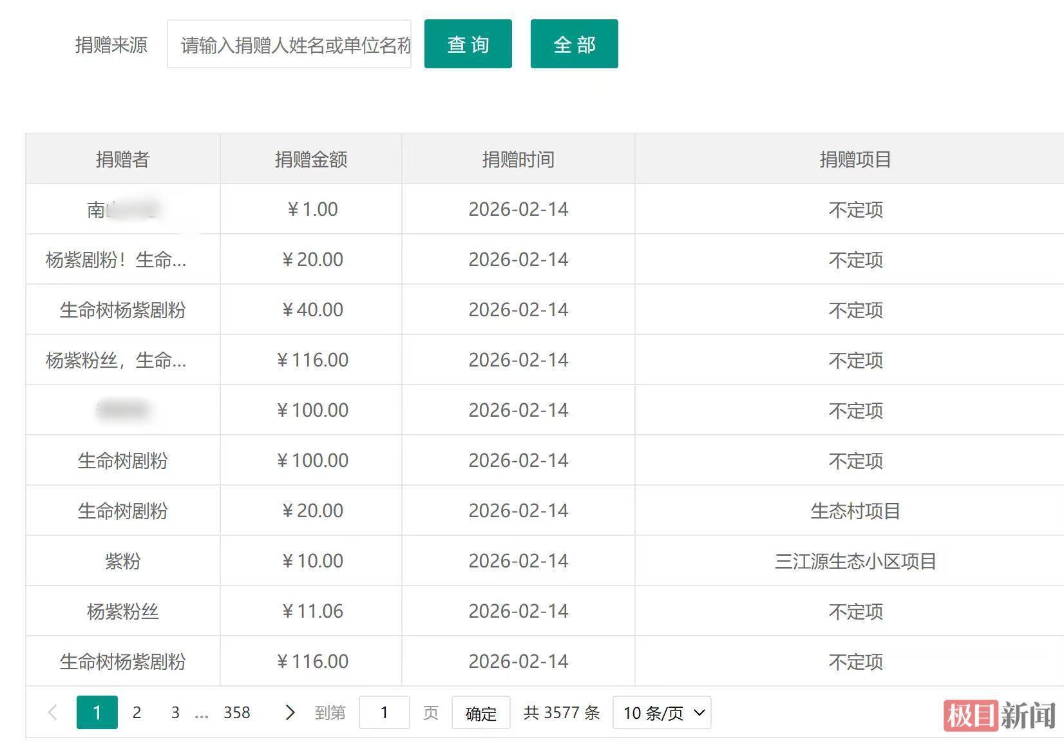Go to page 2 of results
This screenshot has width=1064, height=742.
pyautogui.click(x=137, y=712)
